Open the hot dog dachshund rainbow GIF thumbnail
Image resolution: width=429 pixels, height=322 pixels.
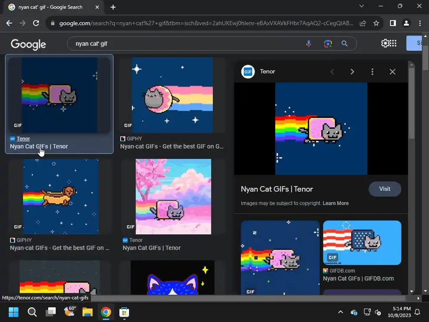pos(61,197)
